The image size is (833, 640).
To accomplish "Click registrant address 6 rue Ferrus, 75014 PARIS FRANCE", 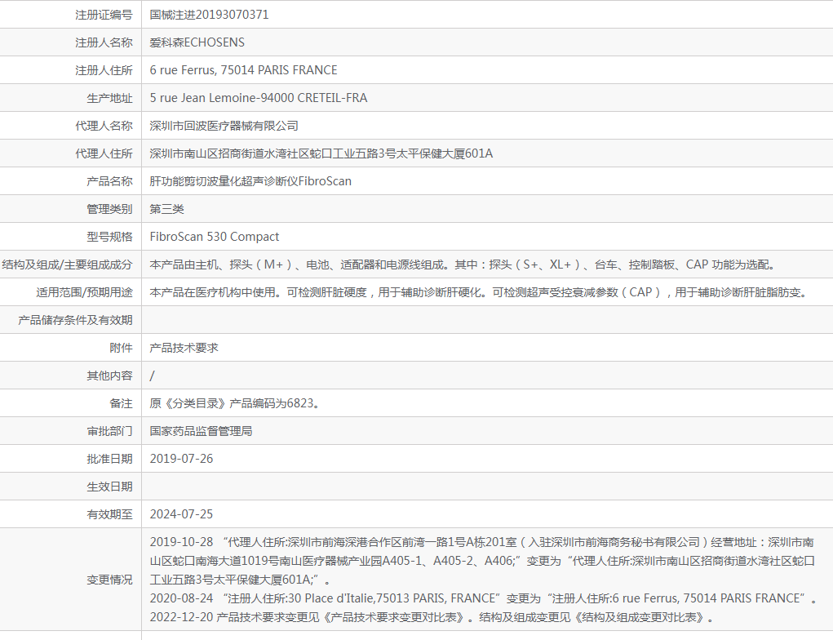I will [x=243, y=69].
